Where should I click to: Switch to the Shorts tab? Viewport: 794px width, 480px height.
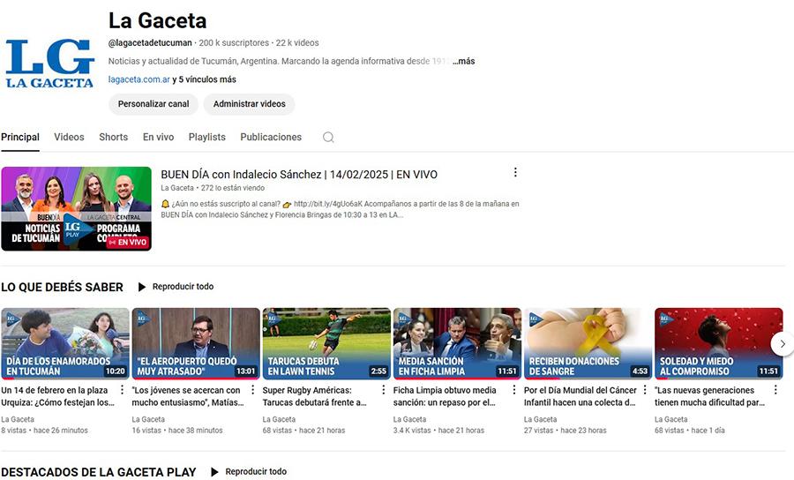[x=113, y=138]
